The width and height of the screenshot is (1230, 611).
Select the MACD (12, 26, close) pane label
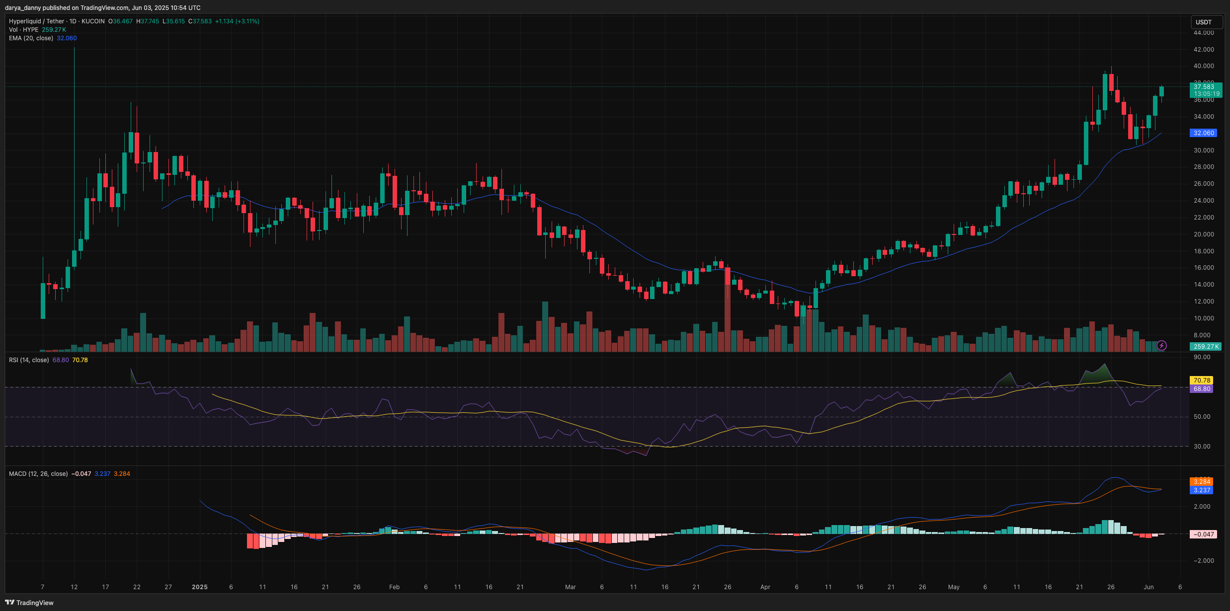coord(38,473)
